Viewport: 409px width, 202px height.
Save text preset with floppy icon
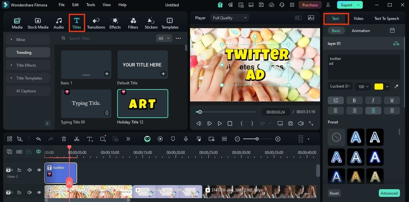coord(392,30)
